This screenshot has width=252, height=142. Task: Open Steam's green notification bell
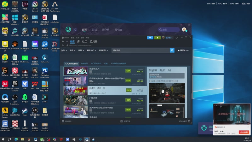pyautogui.click(x=157, y=38)
